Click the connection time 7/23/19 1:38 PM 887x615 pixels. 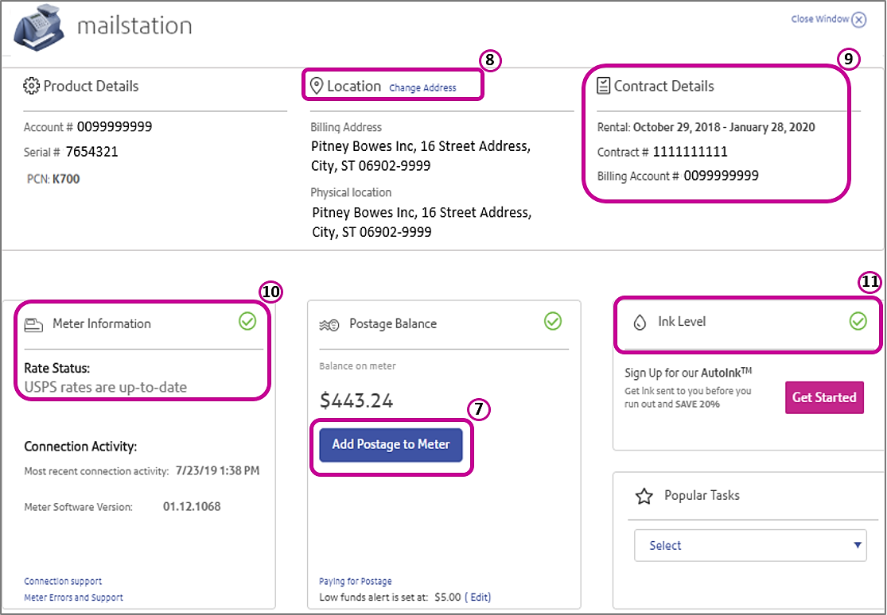(218, 471)
